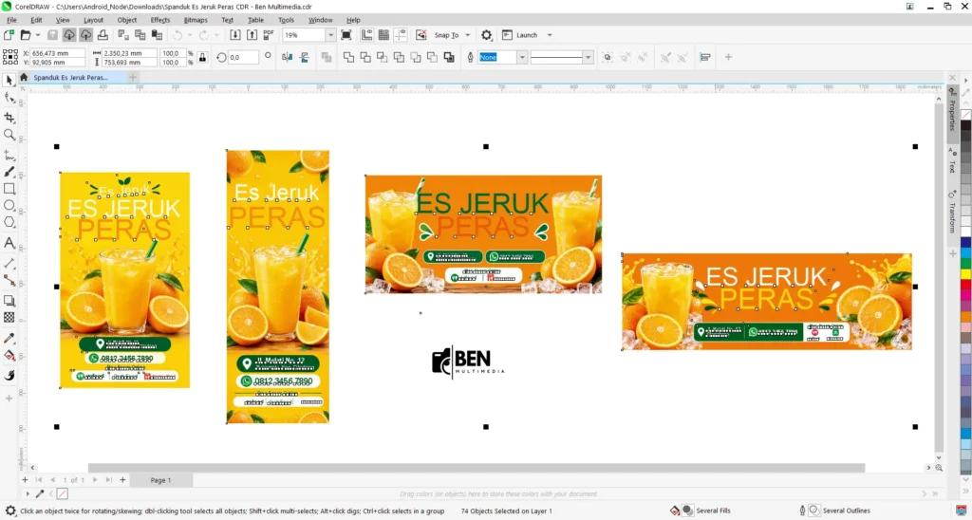
Task: Pick the Artistic Media brush tool
Action: [9, 172]
